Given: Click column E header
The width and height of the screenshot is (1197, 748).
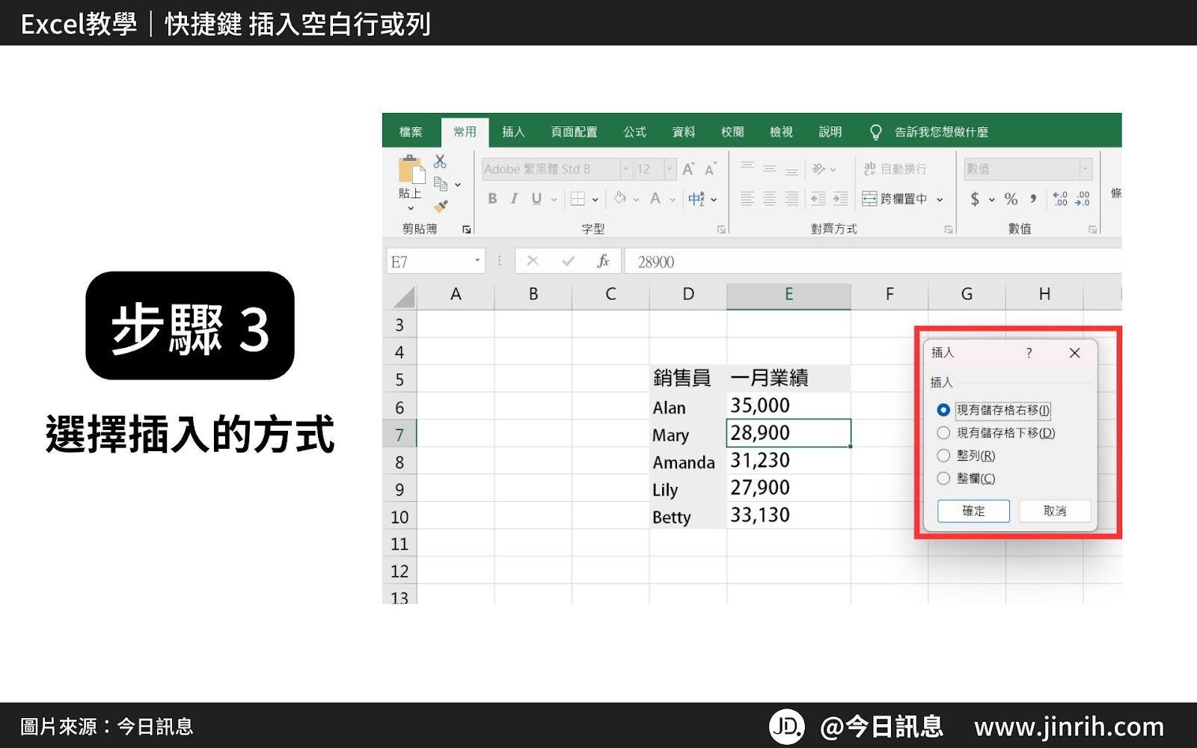Looking at the screenshot, I should pos(789,295).
